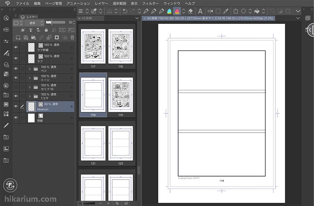This screenshot has height=206, width=314.
Task: Expand the トーン layer folder
Action: pyautogui.click(x=30, y=78)
